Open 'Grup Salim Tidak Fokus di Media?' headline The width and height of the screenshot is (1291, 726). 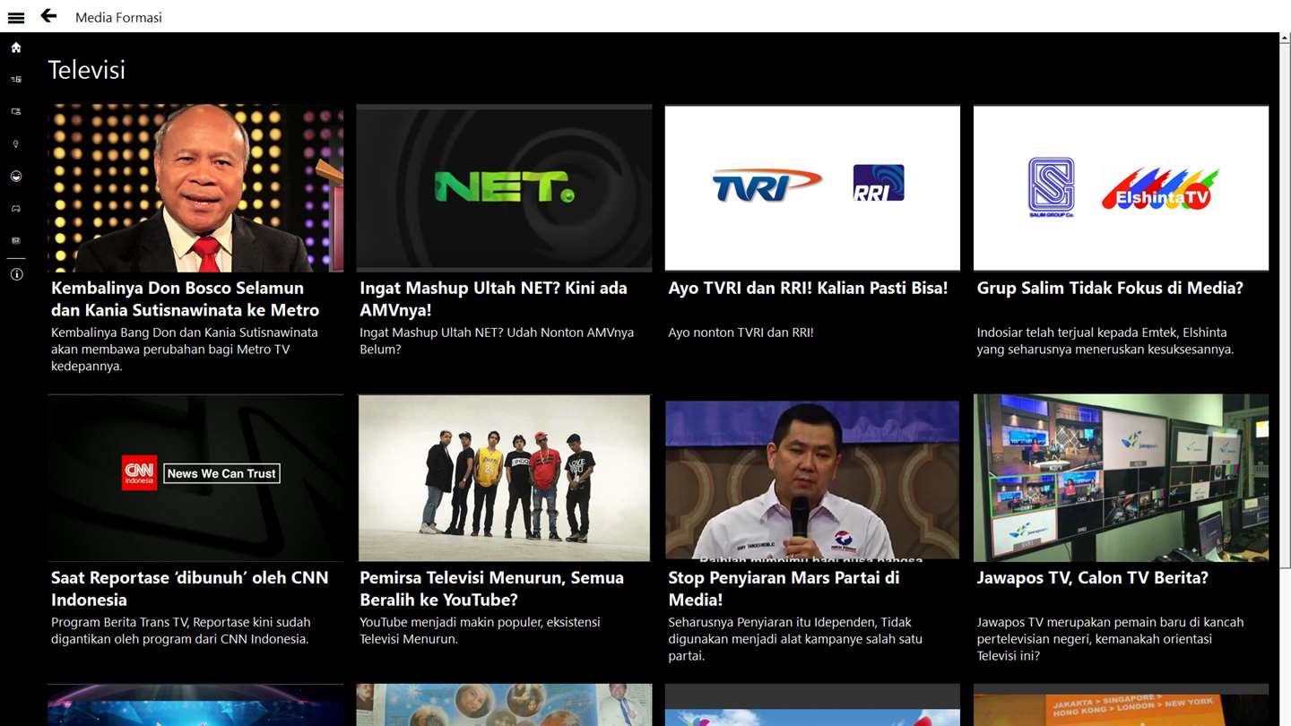[x=1110, y=289]
